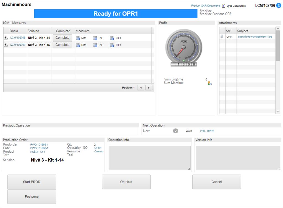
Task: Open DIM measure icon in second row
Action: pyautogui.click(x=78, y=45)
